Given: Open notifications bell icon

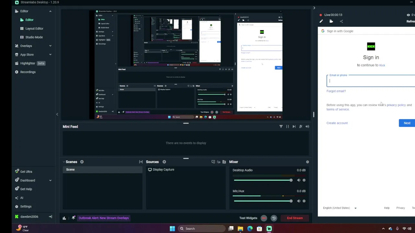Looking at the screenshot, I should (73, 218).
